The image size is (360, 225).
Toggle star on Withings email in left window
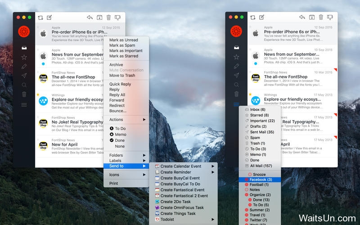coord(38,94)
